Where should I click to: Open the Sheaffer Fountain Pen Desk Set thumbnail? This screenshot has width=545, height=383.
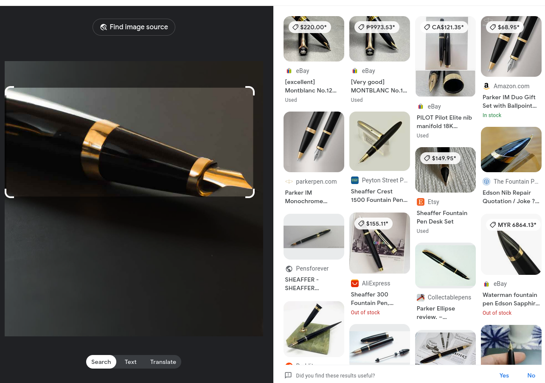pyautogui.click(x=445, y=170)
